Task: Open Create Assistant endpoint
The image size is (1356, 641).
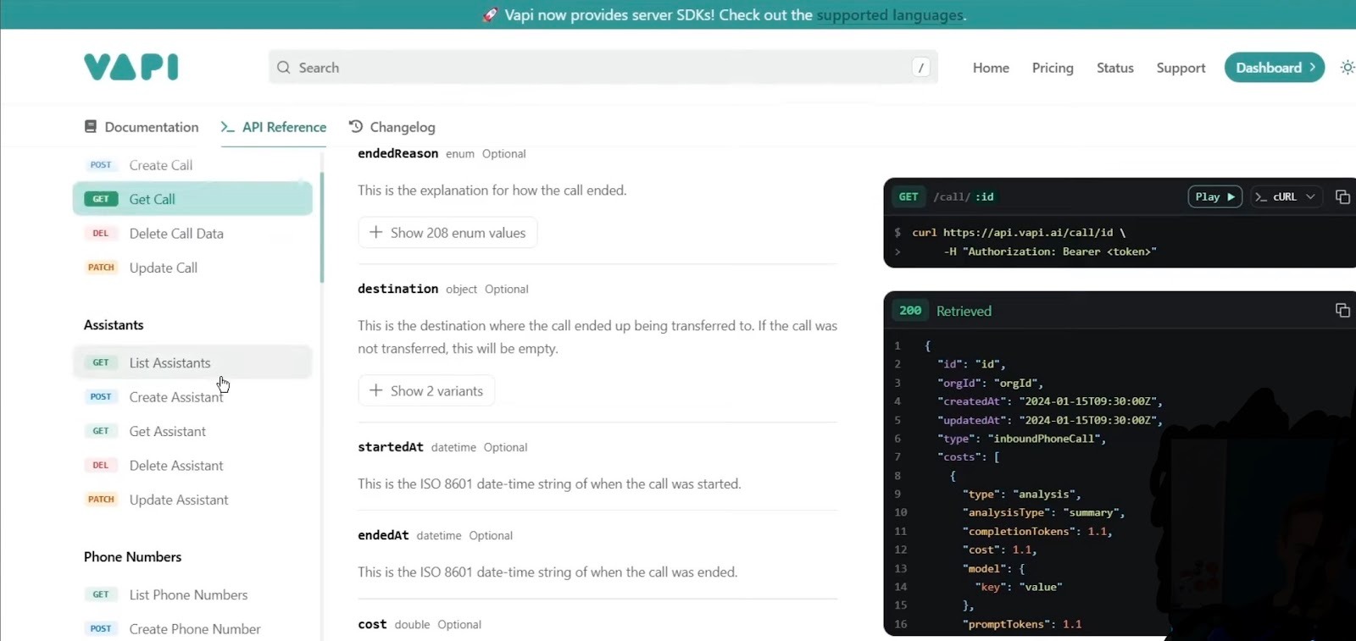Action: click(x=192, y=397)
